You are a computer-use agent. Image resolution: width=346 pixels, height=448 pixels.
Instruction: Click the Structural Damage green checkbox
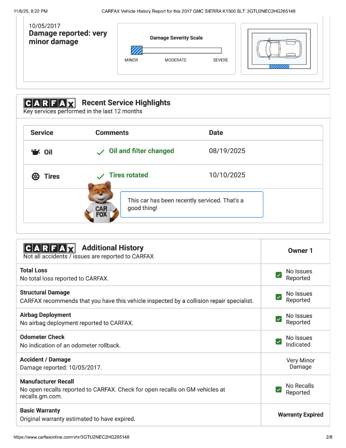coord(278,297)
